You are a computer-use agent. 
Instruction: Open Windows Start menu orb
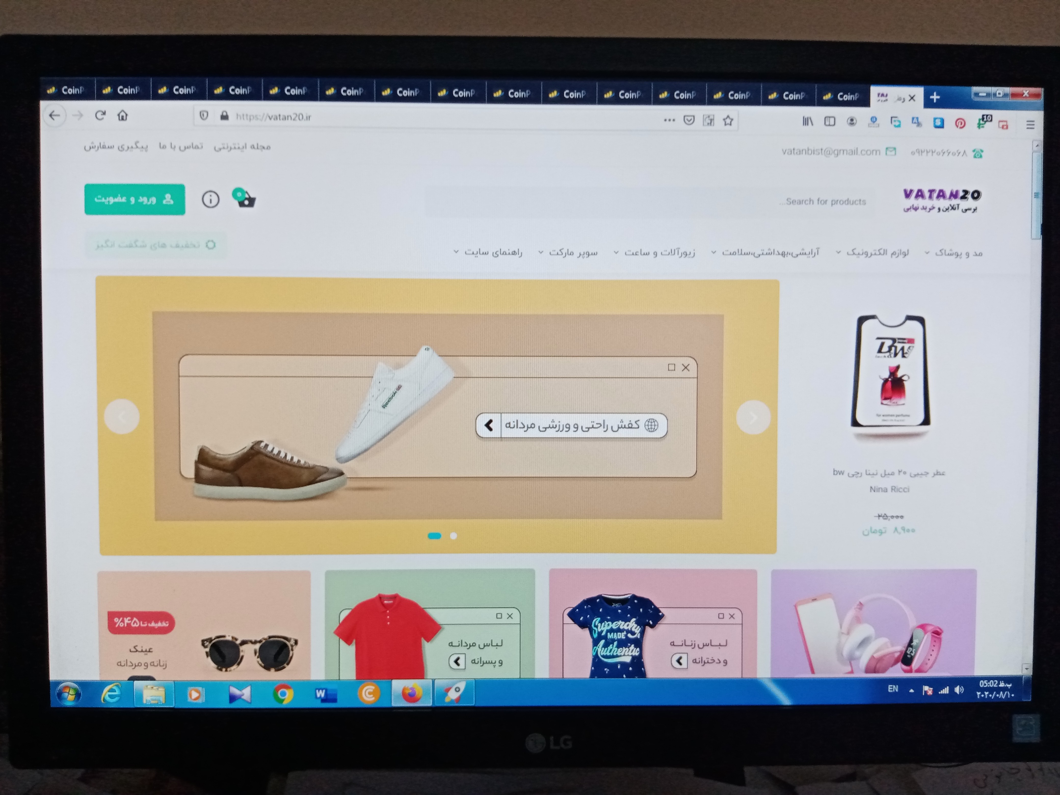[x=69, y=693]
